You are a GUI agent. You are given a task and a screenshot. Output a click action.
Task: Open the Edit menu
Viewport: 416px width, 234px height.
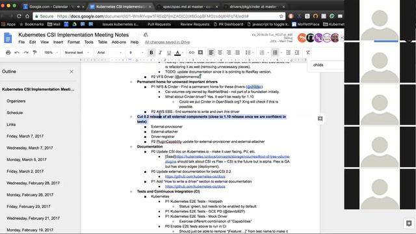32,42
